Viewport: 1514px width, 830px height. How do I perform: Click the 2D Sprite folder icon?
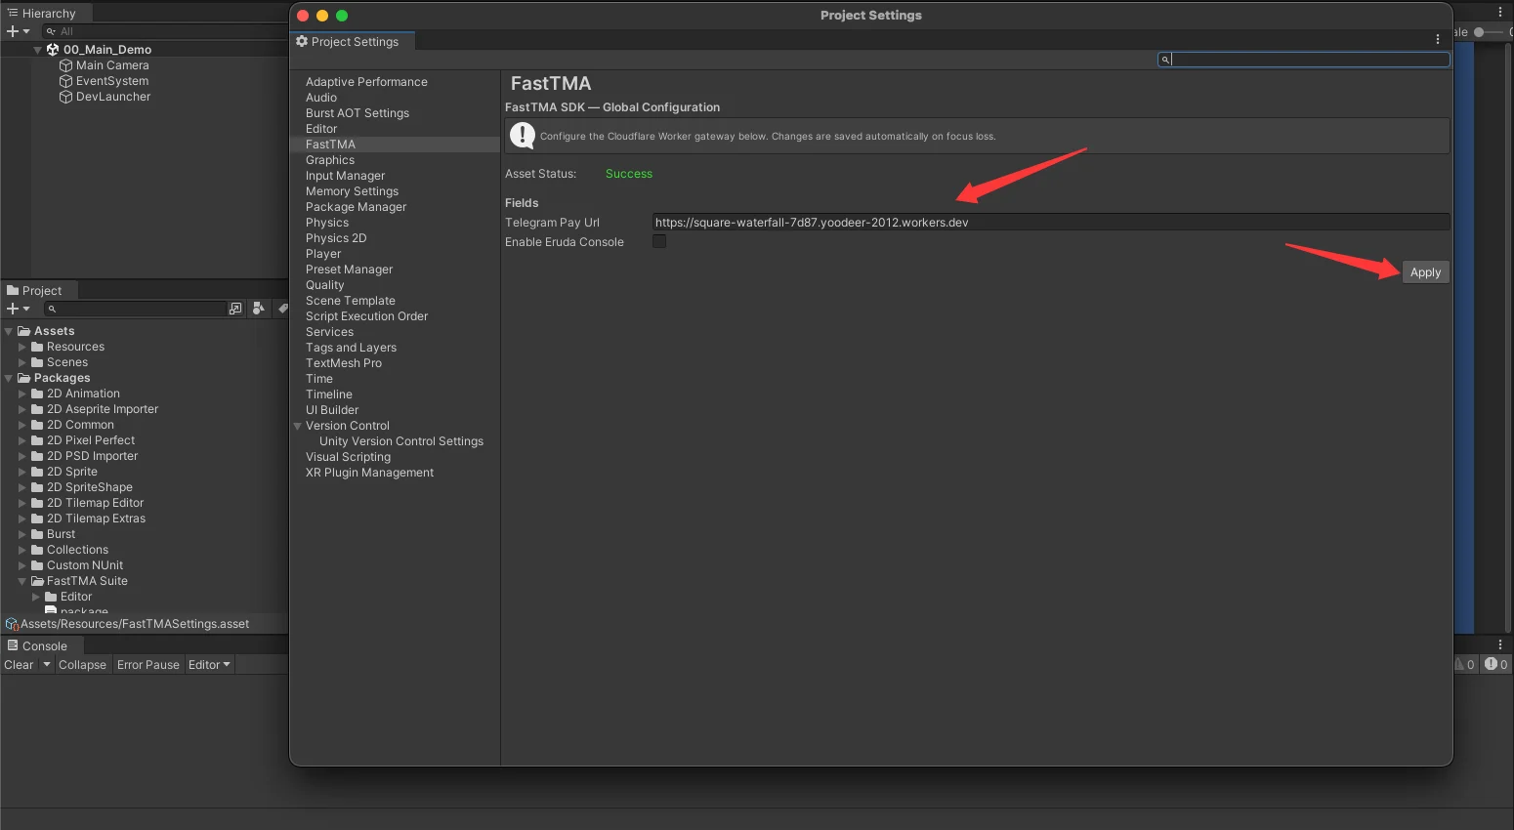point(37,472)
